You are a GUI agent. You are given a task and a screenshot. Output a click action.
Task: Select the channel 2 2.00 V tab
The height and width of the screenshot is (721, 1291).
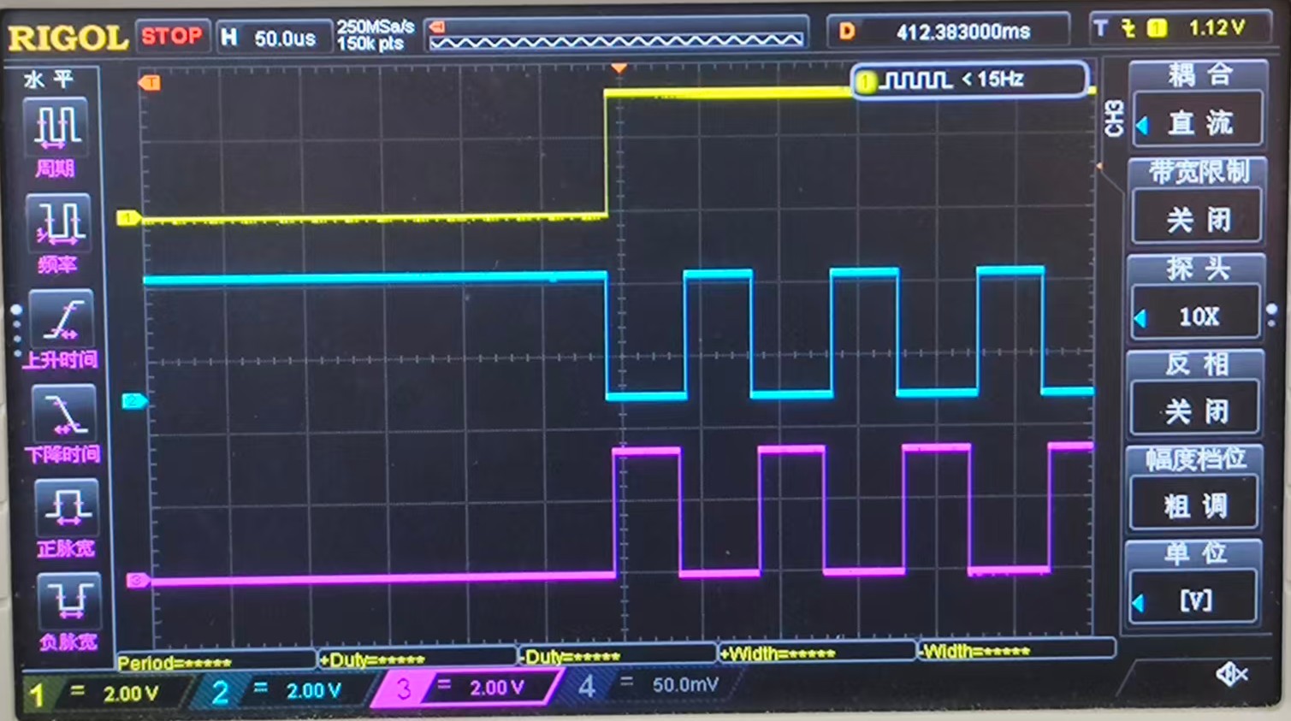[283, 691]
